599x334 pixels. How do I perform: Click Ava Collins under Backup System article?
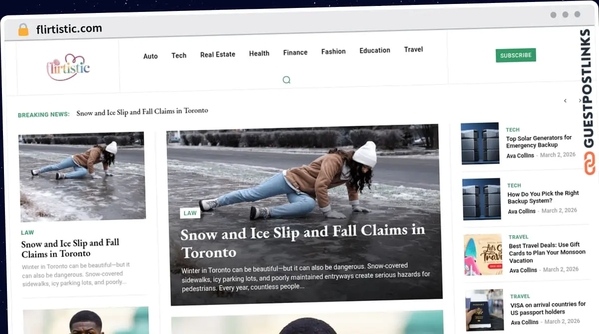522,211
